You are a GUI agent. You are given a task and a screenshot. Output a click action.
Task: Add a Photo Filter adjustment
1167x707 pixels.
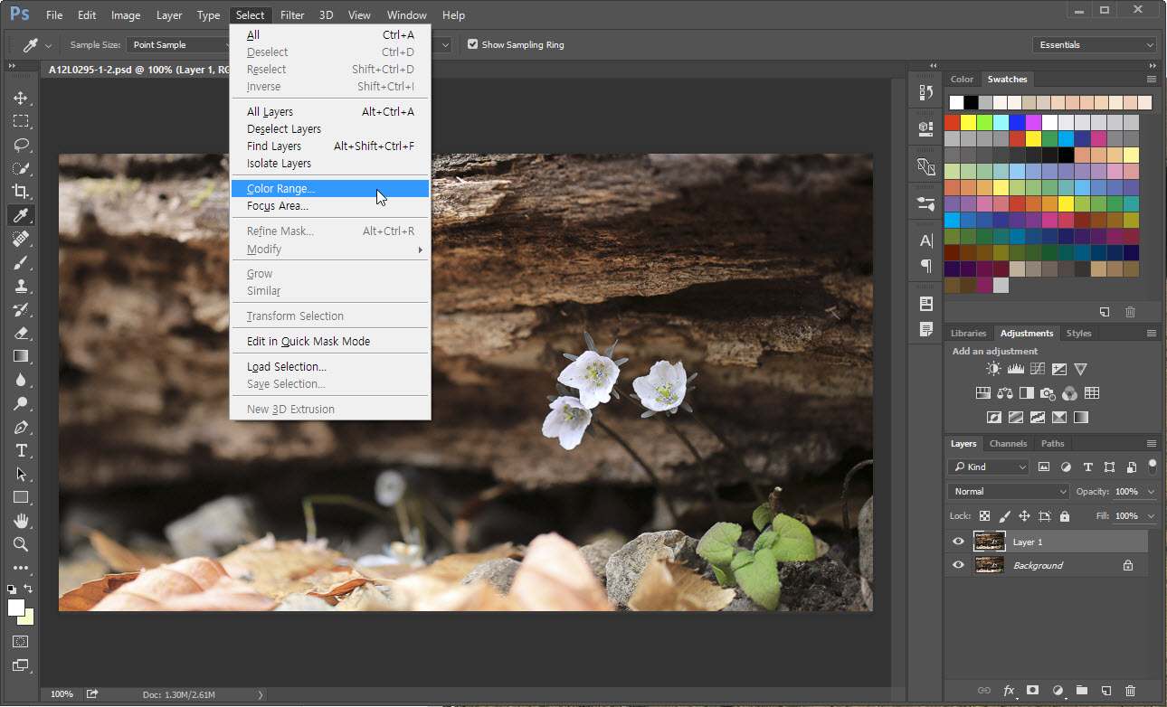pos(1048,393)
